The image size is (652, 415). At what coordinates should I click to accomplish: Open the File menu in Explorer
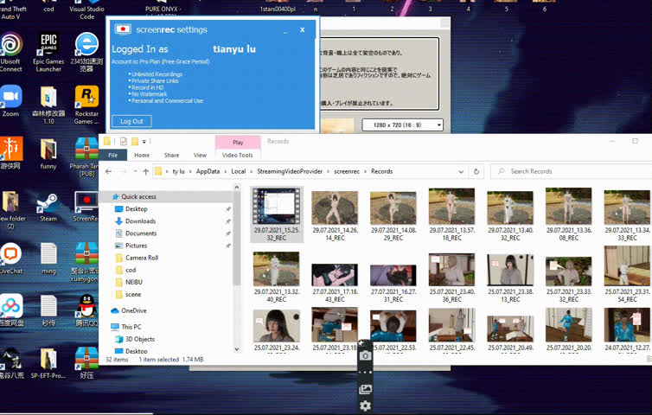pos(112,155)
